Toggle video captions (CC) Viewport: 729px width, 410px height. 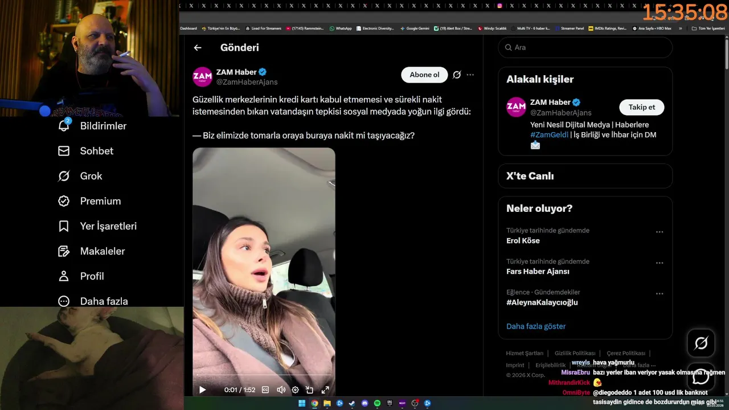(265, 390)
